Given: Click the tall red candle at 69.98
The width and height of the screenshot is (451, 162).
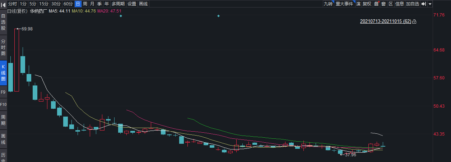Looking at the screenshot, I should coord(17,60).
